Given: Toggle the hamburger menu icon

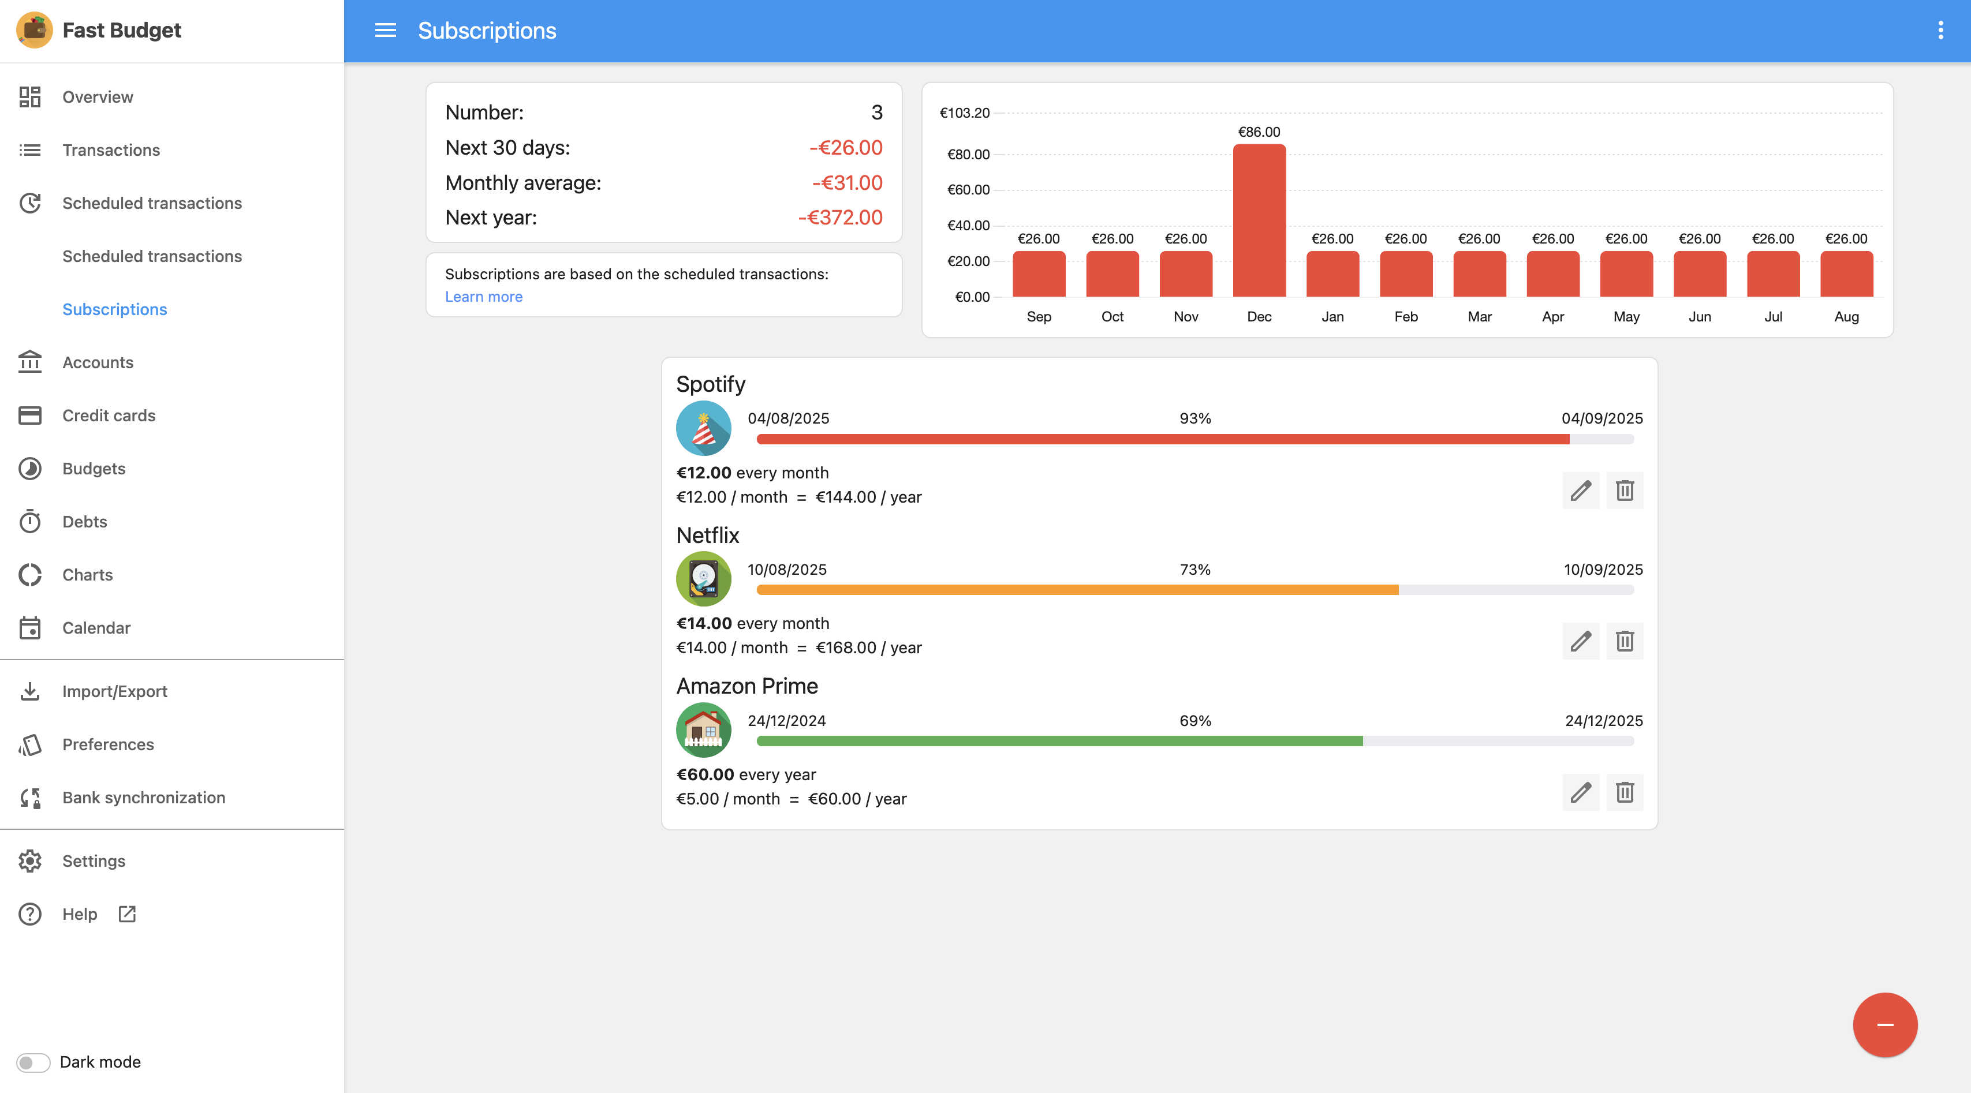Looking at the screenshot, I should pyautogui.click(x=385, y=31).
